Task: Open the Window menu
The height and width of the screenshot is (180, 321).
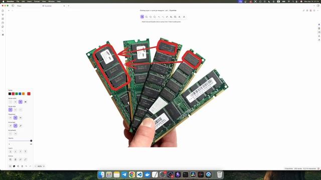Action: pos(51,1)
